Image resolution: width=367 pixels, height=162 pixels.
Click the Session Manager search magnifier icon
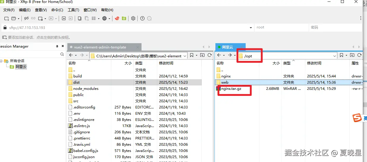coord(62,54)
